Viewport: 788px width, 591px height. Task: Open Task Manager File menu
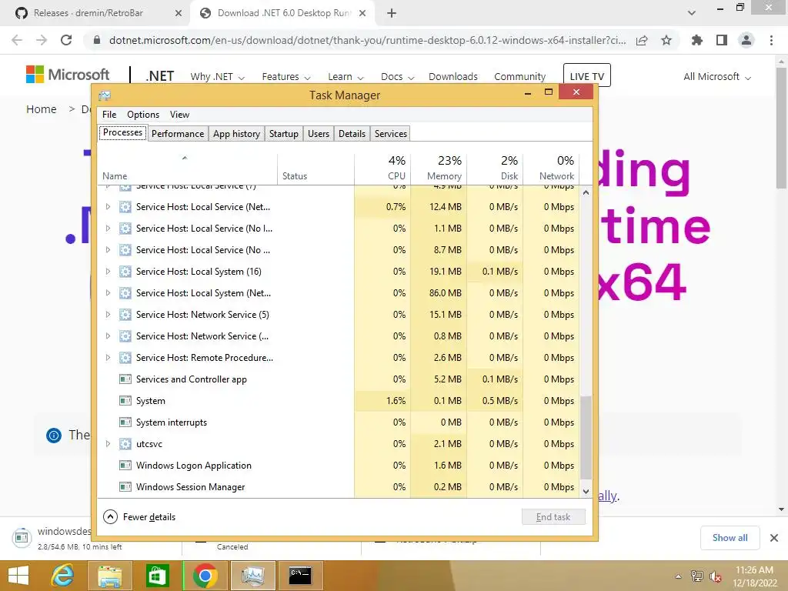coord(109,115)
